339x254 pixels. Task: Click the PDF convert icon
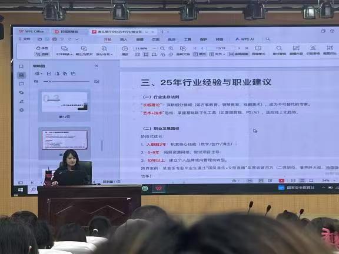pyautogui.click(x=64, y=48)
